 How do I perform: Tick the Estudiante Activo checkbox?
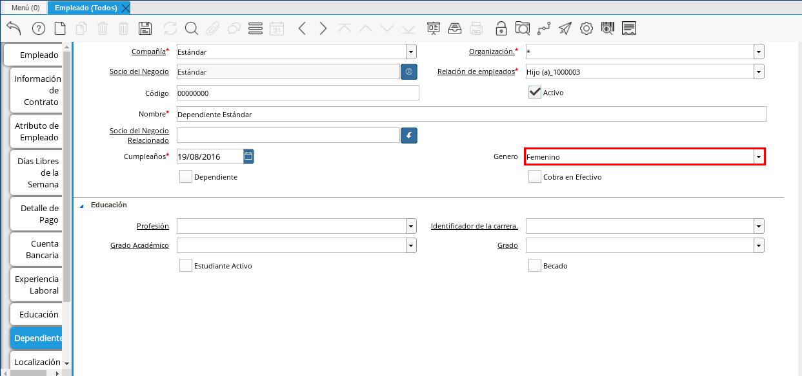coord(186,265)
